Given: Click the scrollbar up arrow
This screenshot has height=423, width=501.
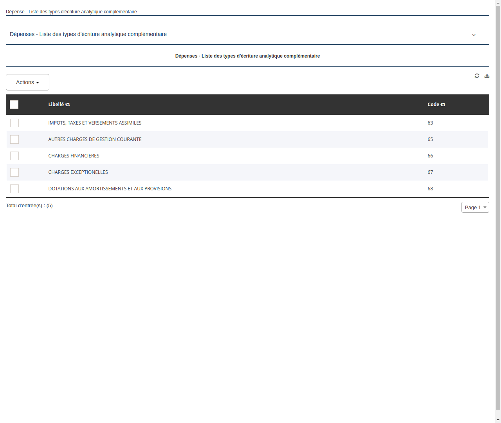Looking at the screenshot, I should coord(497,3).
